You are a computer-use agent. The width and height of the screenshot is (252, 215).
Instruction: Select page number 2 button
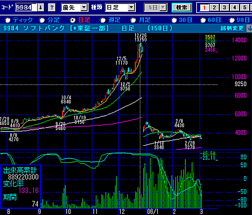(x=214, y=8)
